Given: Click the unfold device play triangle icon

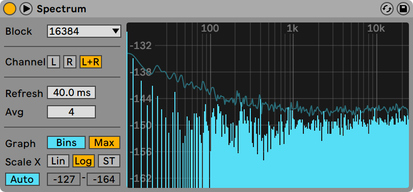Looking at the screenshot, I should 26,9.
